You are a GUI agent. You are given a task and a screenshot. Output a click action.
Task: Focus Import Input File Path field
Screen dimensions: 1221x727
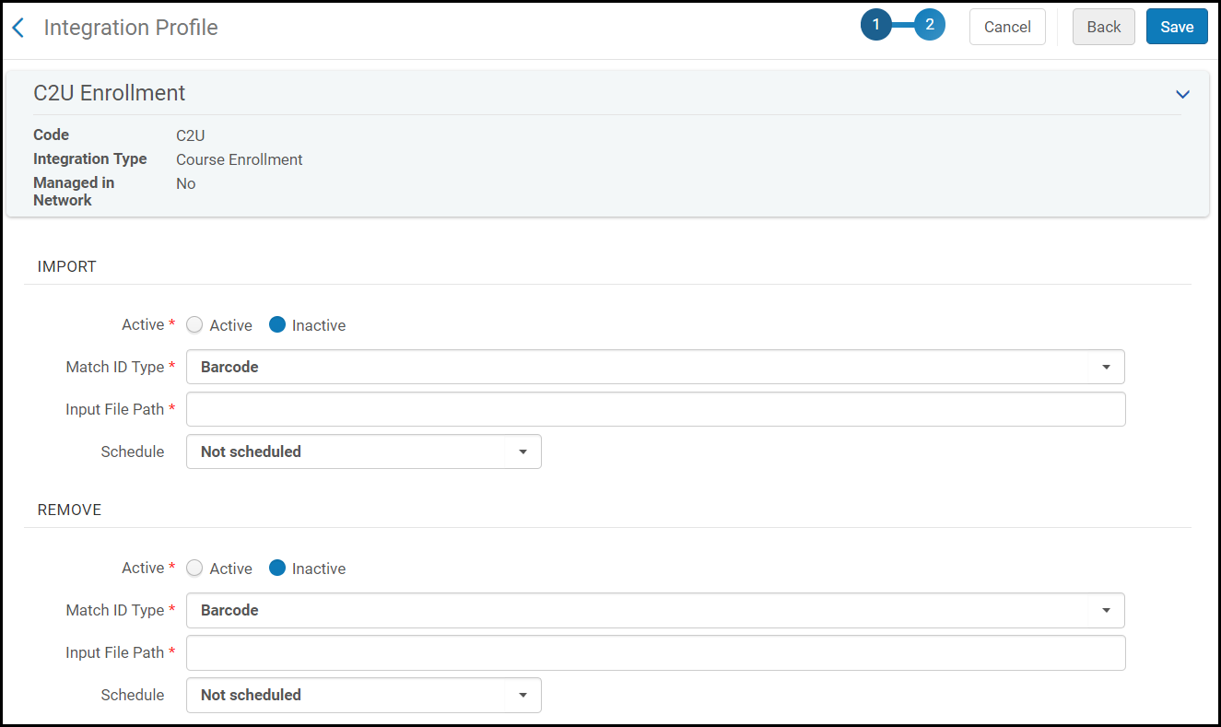pyautogui.click(x=654, y=409)
